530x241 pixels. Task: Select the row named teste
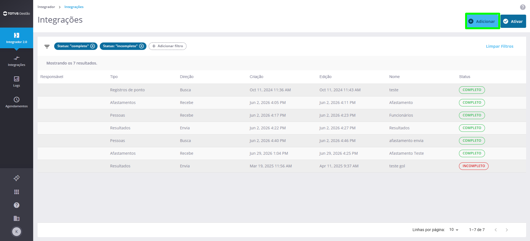click(x=282, y=90)
